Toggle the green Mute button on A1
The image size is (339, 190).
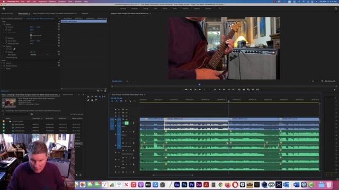click(127, 123)
